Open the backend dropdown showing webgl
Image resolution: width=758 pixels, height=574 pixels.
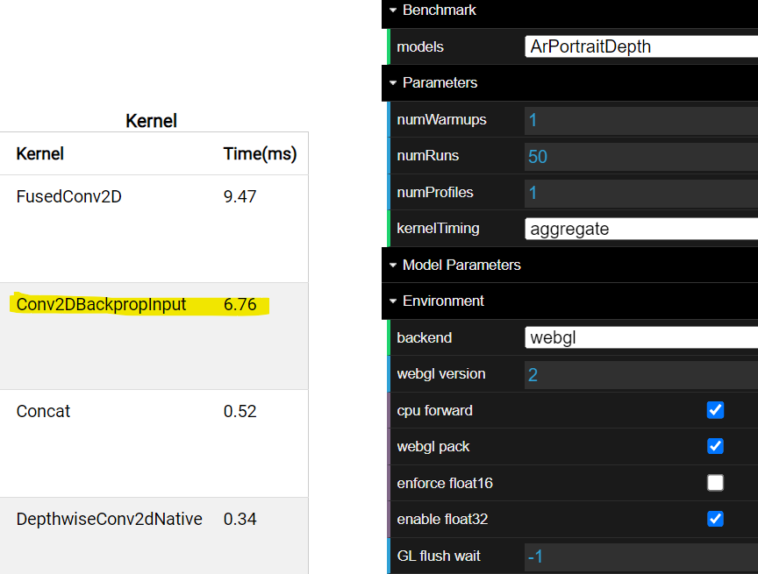click(641, 337)
